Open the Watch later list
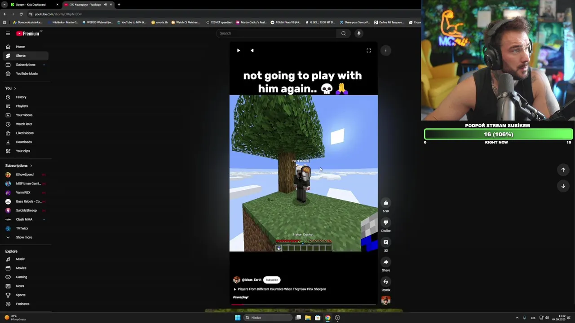Image resolution: width=575 pixels, height=323 pixels. click(25, 124)
